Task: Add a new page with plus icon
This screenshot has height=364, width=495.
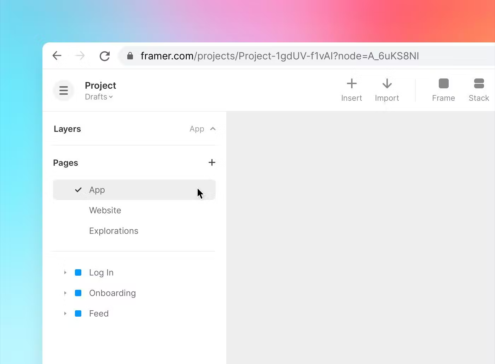Action: (212, 163)
